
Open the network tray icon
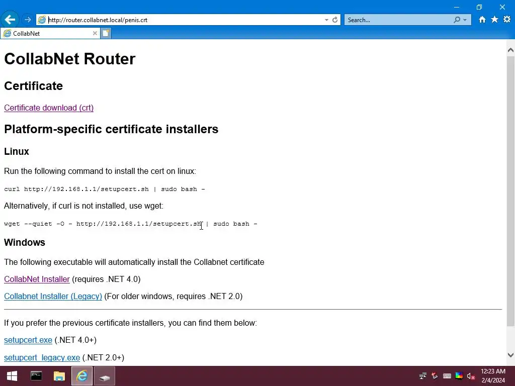[x=422, y=376]
